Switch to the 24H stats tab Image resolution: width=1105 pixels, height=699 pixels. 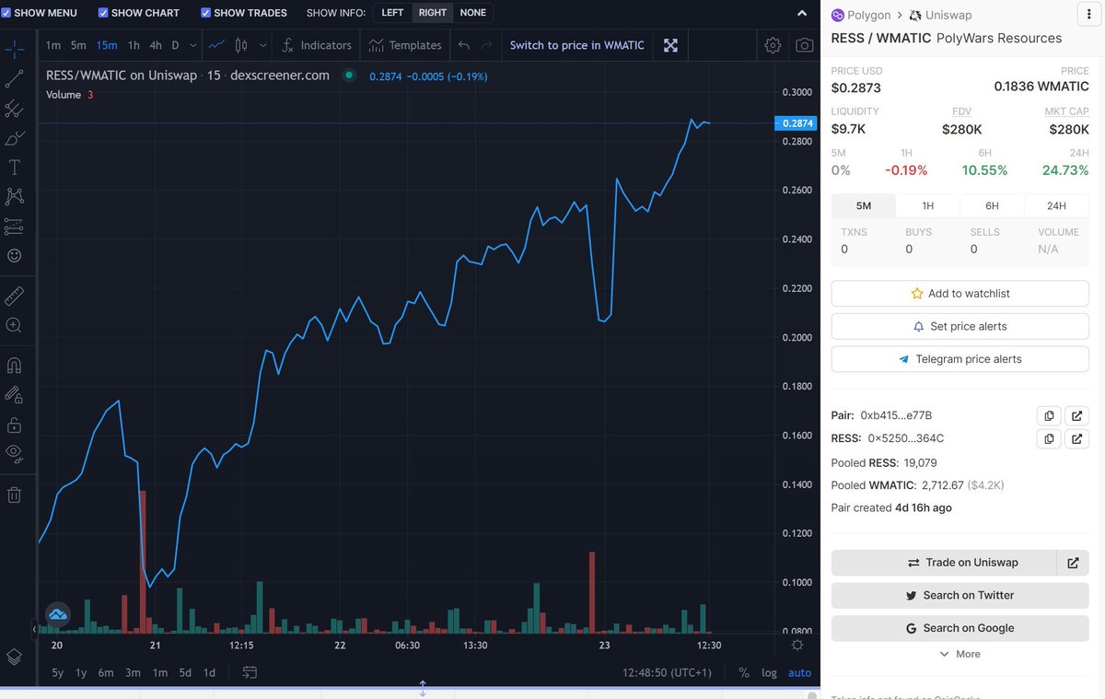click(x=1056, y=205)
